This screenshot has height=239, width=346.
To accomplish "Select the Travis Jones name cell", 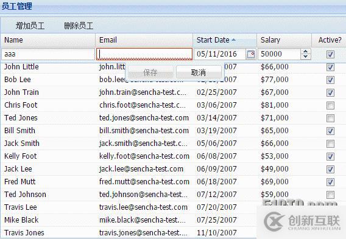I will [x=24, y=233].
